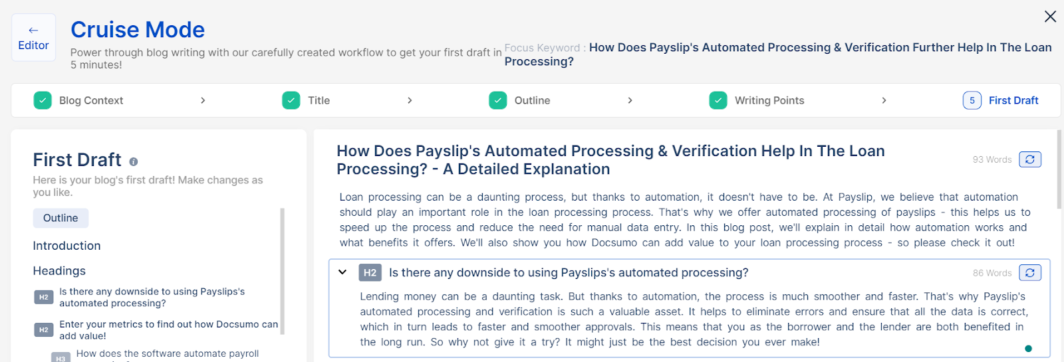
Task: Click the chevron after Blog Context
Action: coord(203,100)
